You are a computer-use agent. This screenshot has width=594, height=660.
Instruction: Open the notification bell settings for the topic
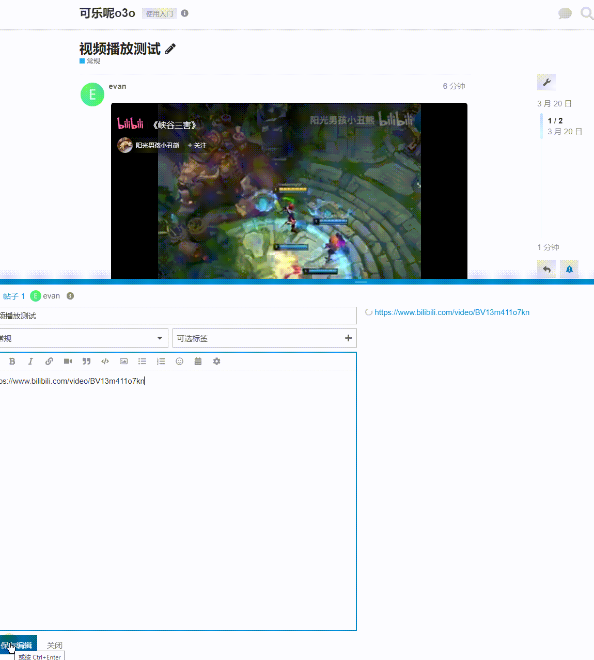point(569,269)
